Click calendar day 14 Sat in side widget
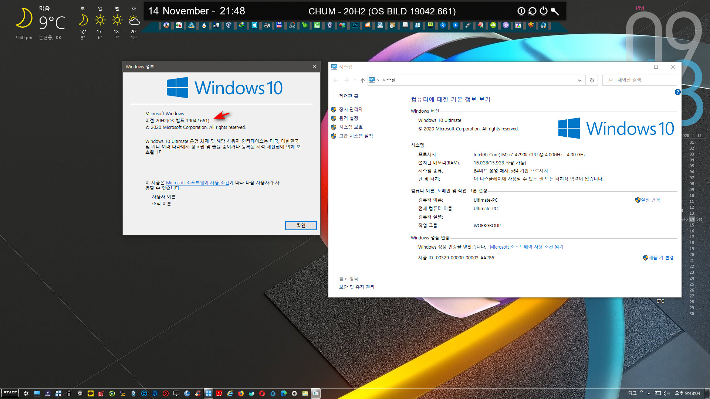 coord(692,219)
